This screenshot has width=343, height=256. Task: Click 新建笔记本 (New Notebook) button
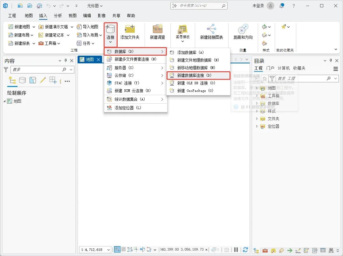coord(51,35)
